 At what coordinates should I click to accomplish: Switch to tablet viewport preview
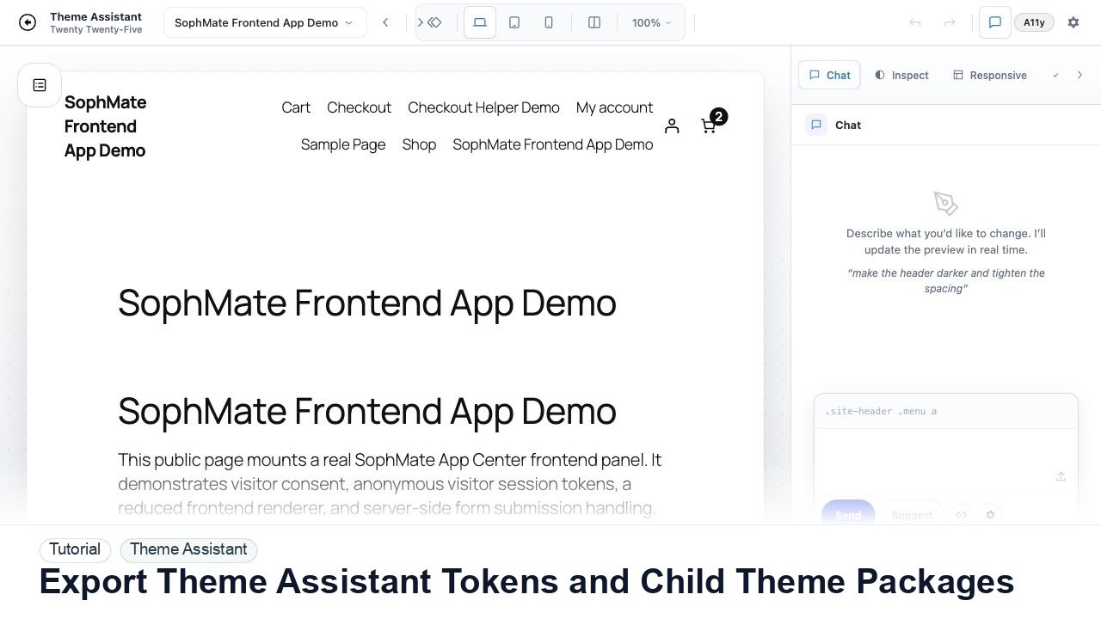click(x=514, y=22)
